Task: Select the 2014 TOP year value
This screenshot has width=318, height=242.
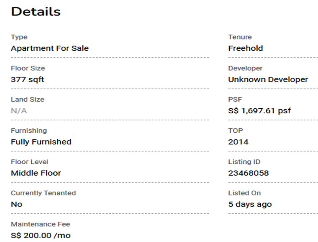Action: coord(238,142)
